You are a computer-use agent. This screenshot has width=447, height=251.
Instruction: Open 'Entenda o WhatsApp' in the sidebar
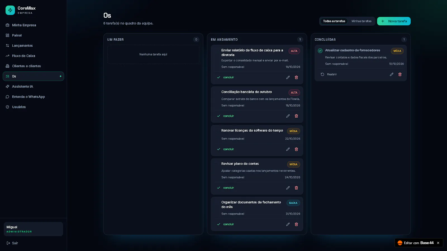coord(33,97)
